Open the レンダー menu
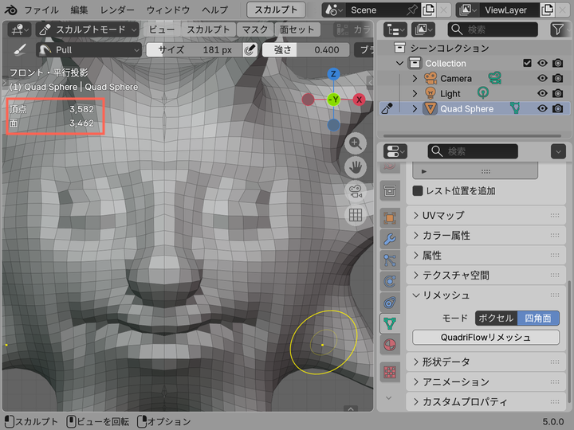 pos(117,10)
